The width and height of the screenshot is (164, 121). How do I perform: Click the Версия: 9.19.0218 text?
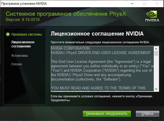click(x=23, y=20)
